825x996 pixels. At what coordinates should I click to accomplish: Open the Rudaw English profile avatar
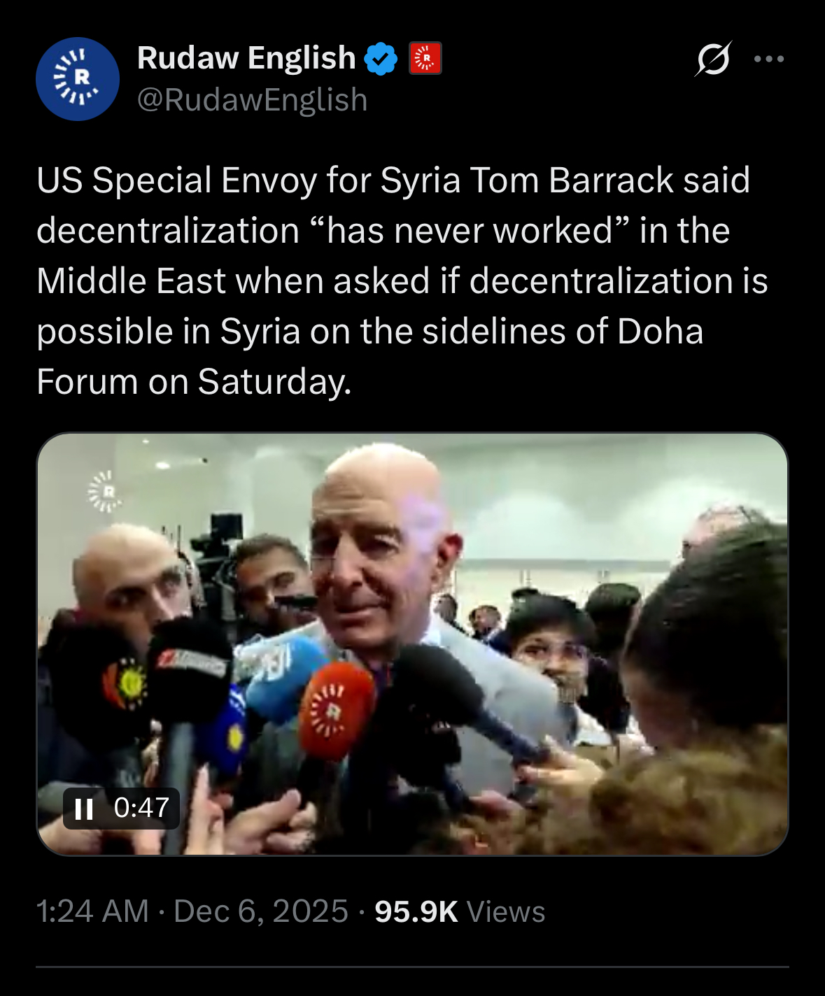pos(78,78)
